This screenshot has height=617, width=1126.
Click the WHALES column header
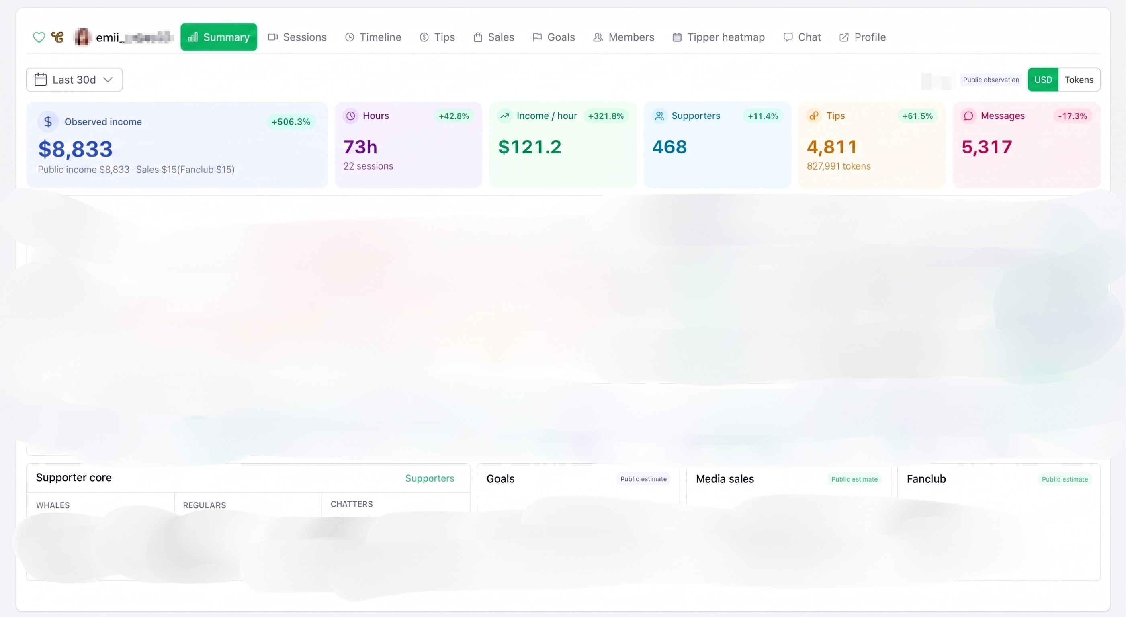(x=53, y=505)
